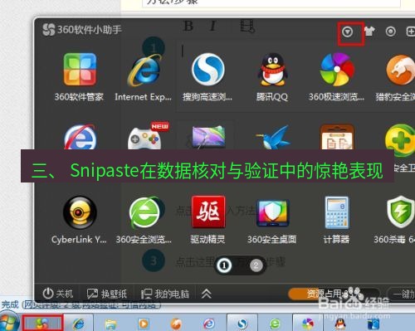
Task: Launch 驱动精灵 red icon
Action: (x=208, y=212)
